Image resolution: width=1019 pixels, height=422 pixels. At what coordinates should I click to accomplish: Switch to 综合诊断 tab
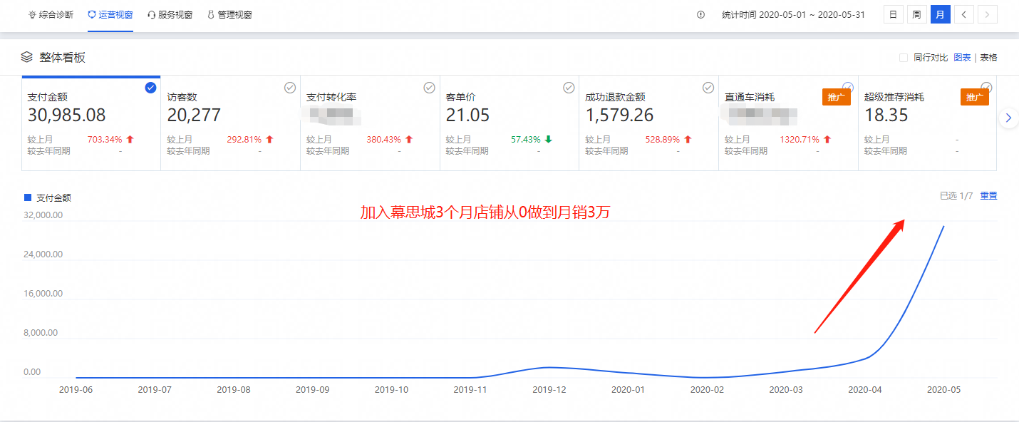click(x=51, y=14)
